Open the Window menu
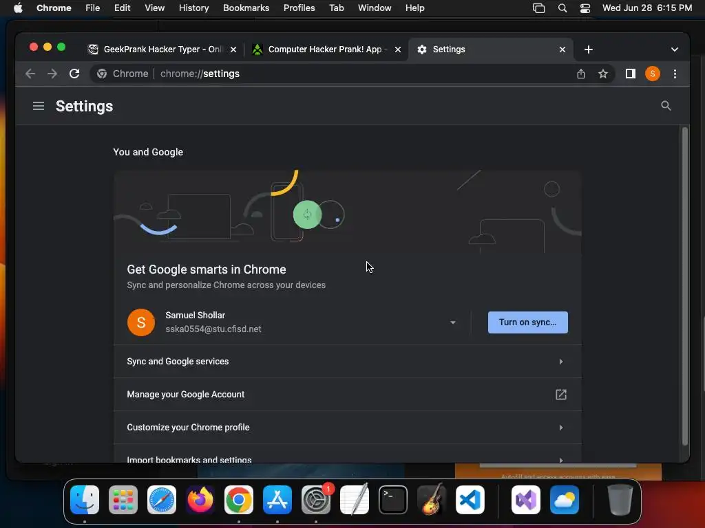This screenshot has width=705, height=528. tap(375, 8)
